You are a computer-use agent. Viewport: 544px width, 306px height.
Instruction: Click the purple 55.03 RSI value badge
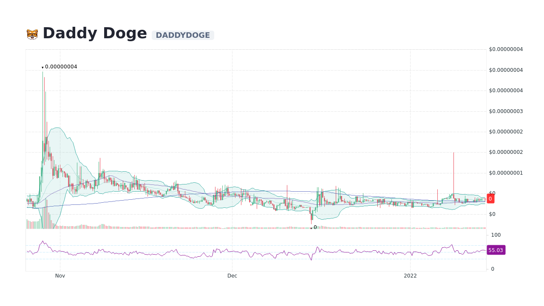click(x=496, y=250)
